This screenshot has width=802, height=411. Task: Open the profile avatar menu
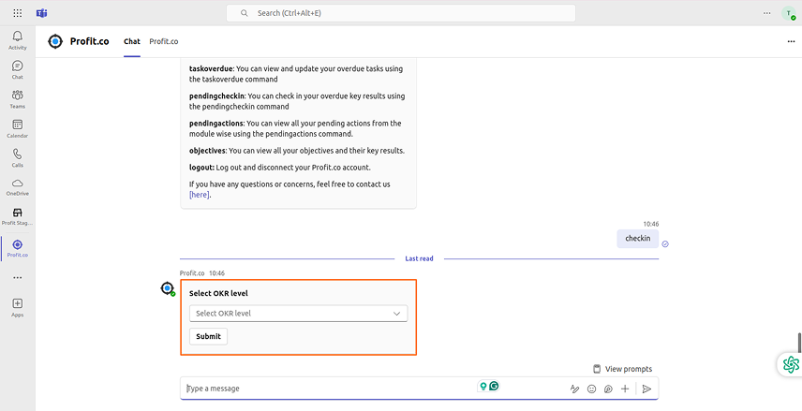coord(788,13)
